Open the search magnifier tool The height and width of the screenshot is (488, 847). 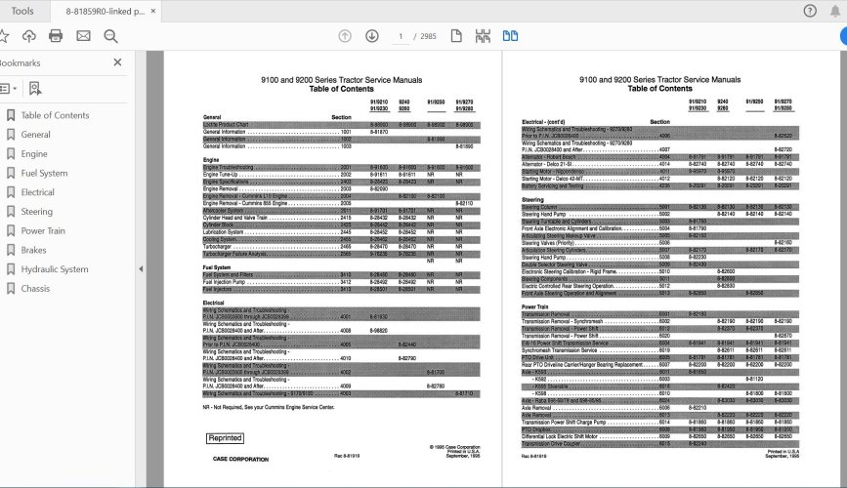coord(110,36)
